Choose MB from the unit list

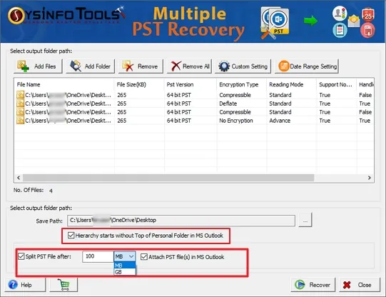point(125,266)
